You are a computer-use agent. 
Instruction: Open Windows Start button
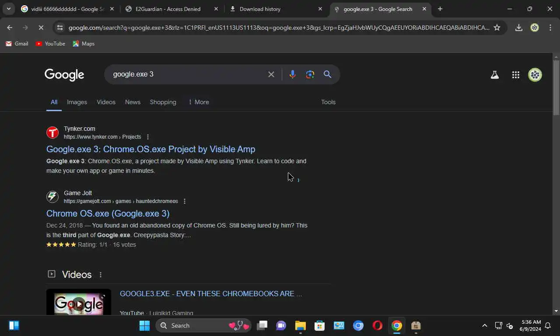click(144, 325)
